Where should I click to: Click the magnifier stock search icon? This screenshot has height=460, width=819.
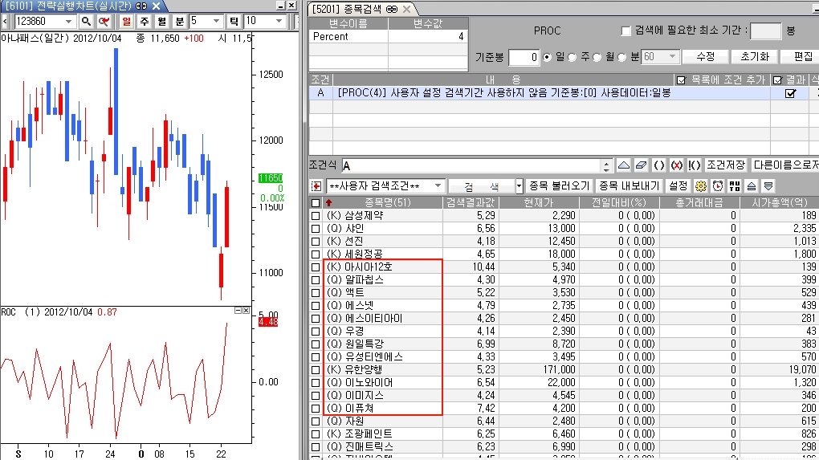tap(86, 21)
